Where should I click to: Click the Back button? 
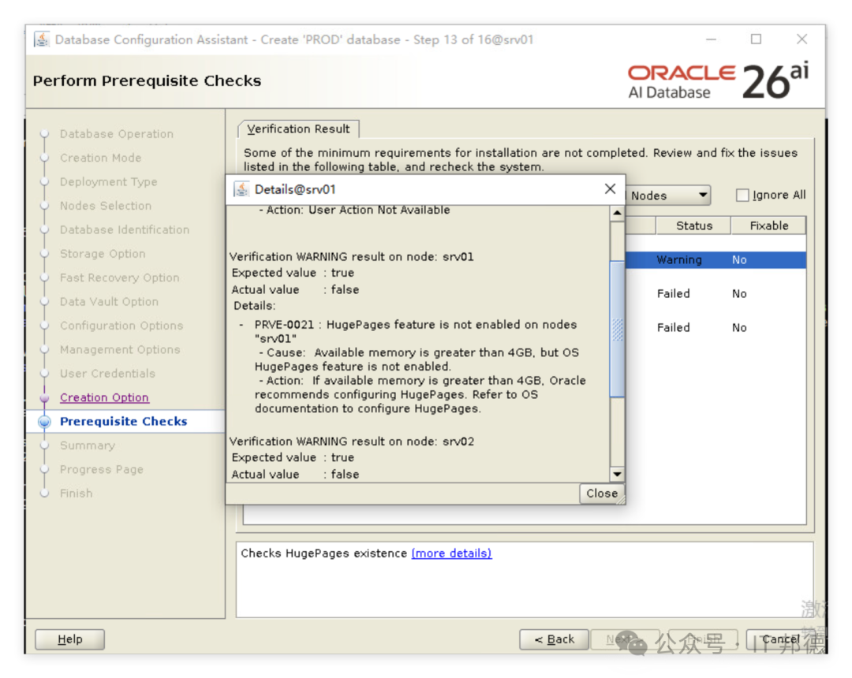tap(555, 639)
